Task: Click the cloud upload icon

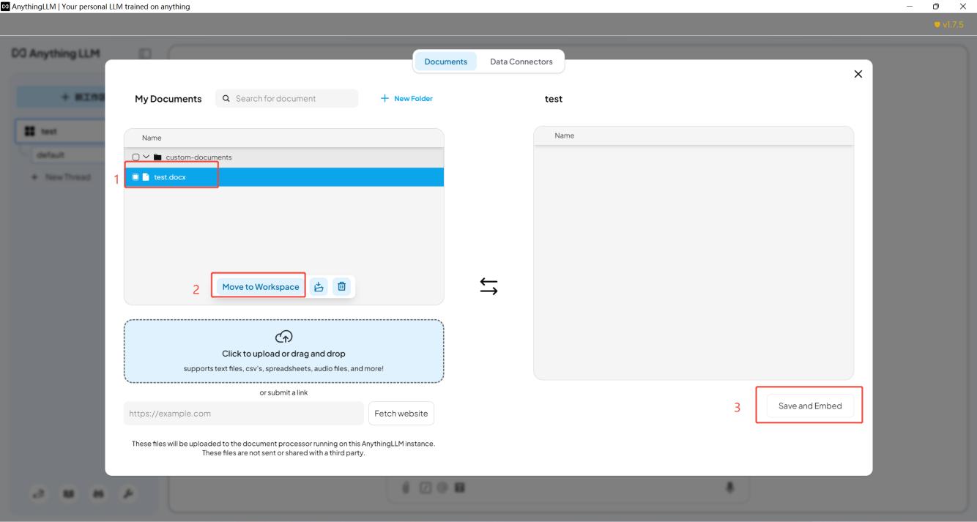Action: pyautogui.click(x=283, y=337)
